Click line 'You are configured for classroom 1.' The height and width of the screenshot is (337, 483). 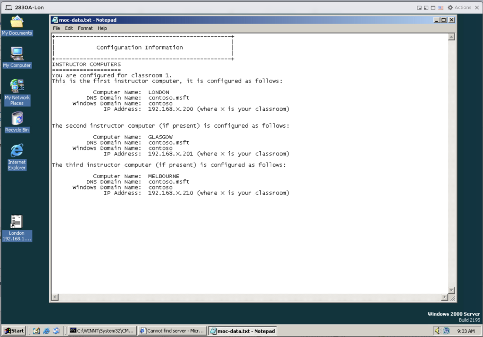click(x=112, y=75)
